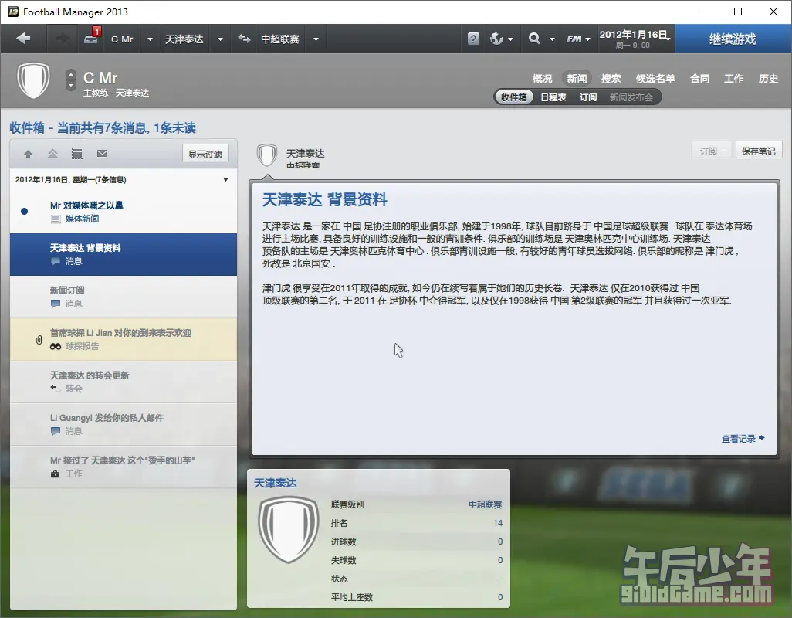Expand the FM menu dropdown arrow
Viewport: 792px width, 618px height.
tap(588, 39)
